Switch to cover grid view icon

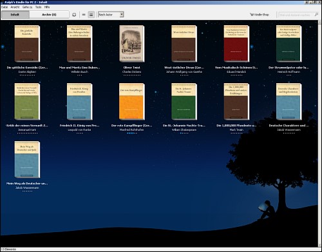click(x=91, y=15)
